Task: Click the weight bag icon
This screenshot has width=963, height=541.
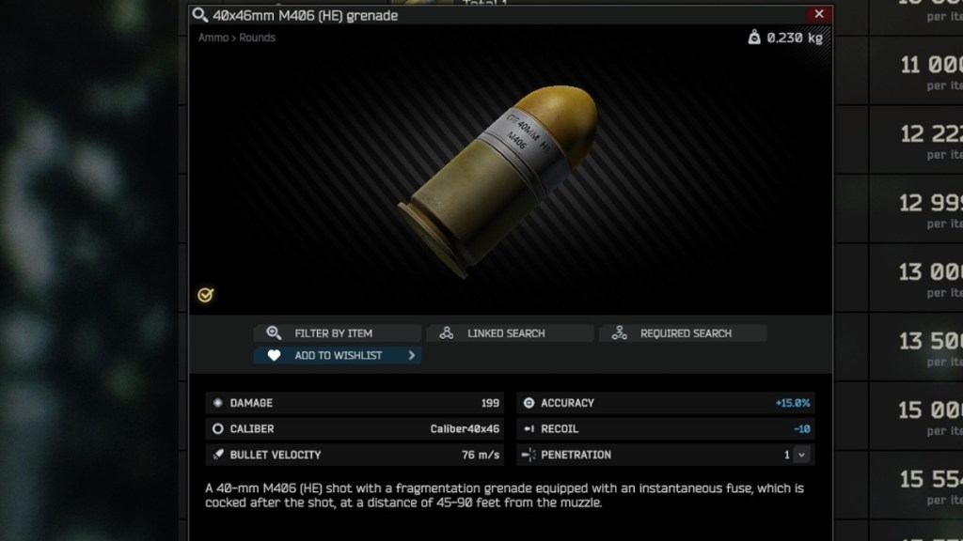Action: pos(754,38)
